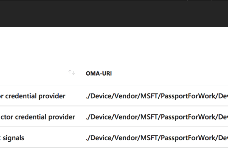Click the blank white area above the table
The image size is (228, 155).
(114, 46)
